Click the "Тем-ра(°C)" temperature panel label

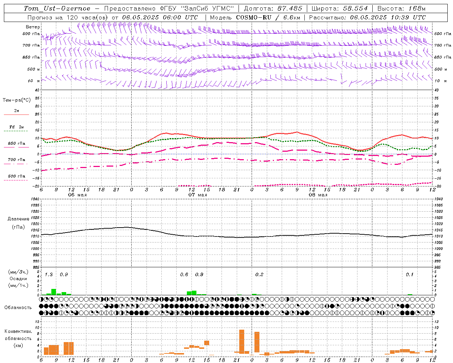[17, 100]
